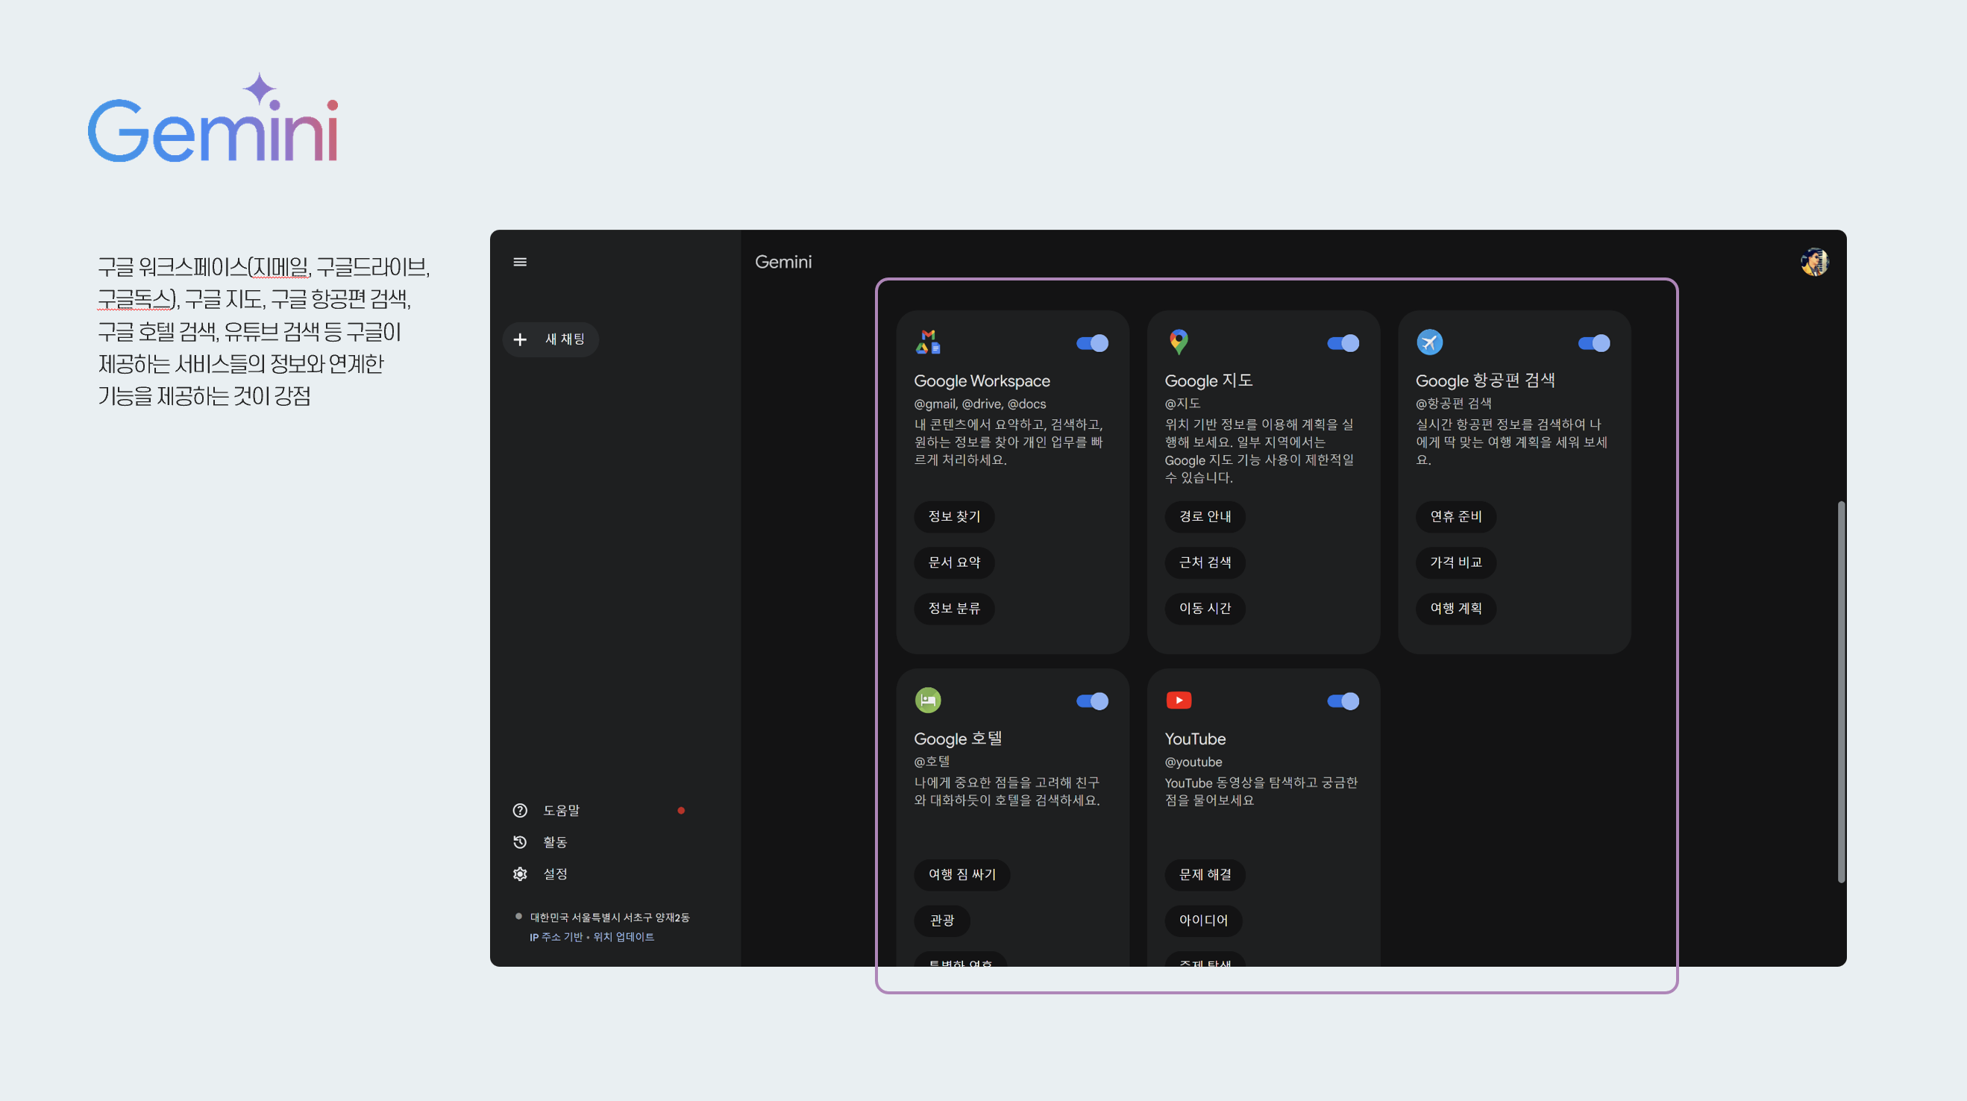Click the activity history clock icon
1967x1101 pixels.
(520, 841)
